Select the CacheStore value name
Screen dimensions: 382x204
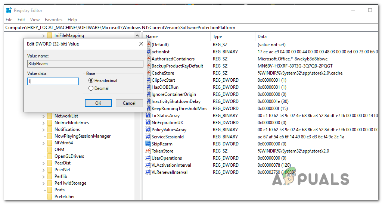tap(163, 73)
